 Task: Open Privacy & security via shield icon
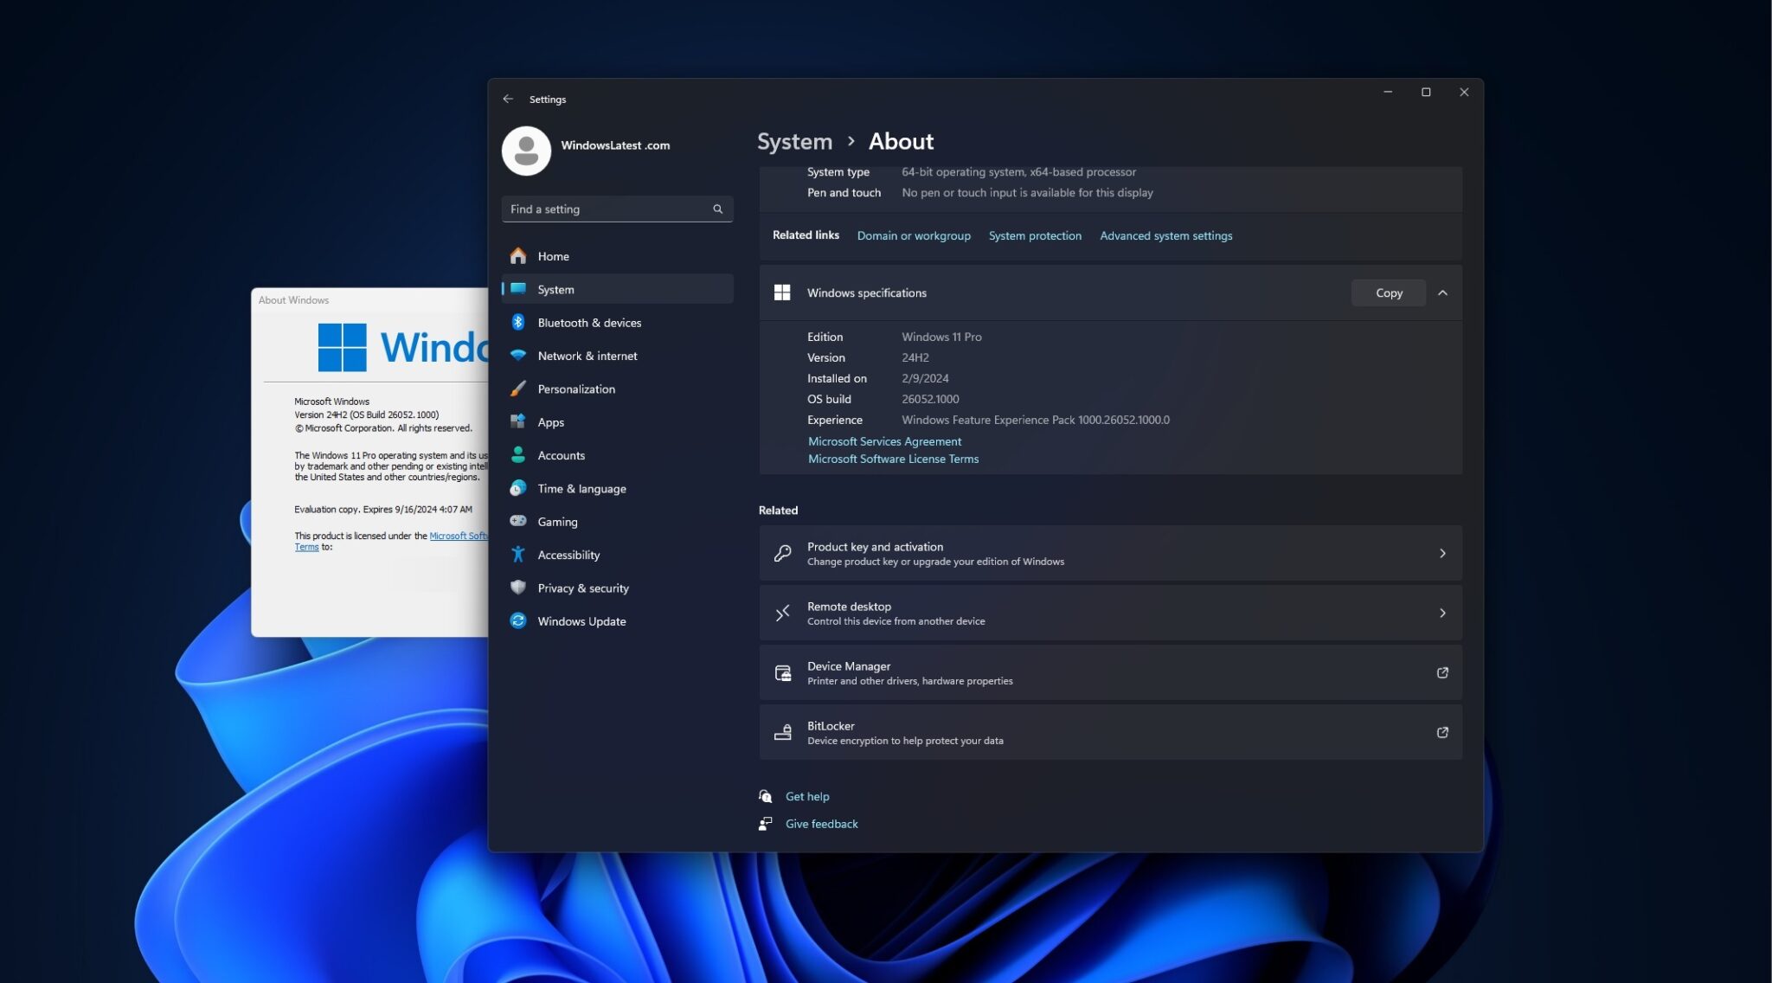click(x=517, y=588)
